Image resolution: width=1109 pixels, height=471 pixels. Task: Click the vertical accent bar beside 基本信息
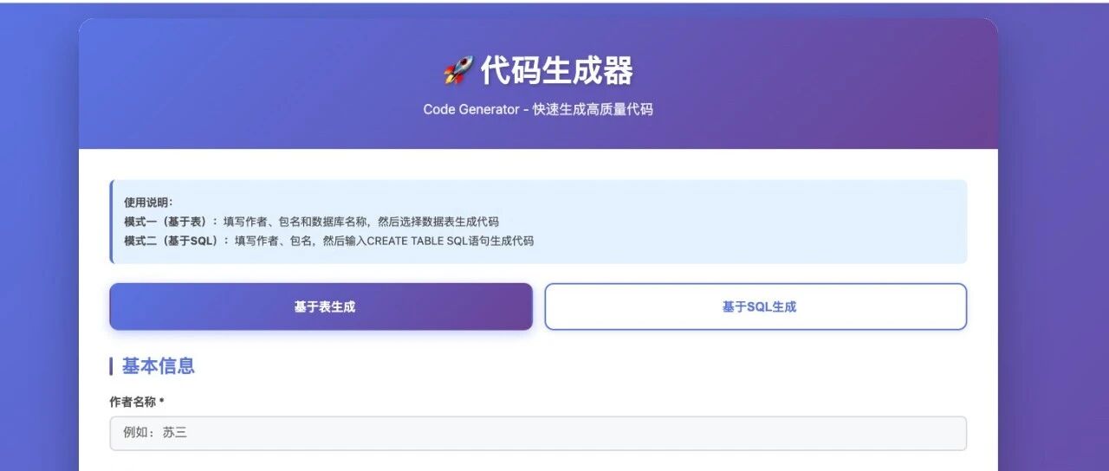click(111, 366)
